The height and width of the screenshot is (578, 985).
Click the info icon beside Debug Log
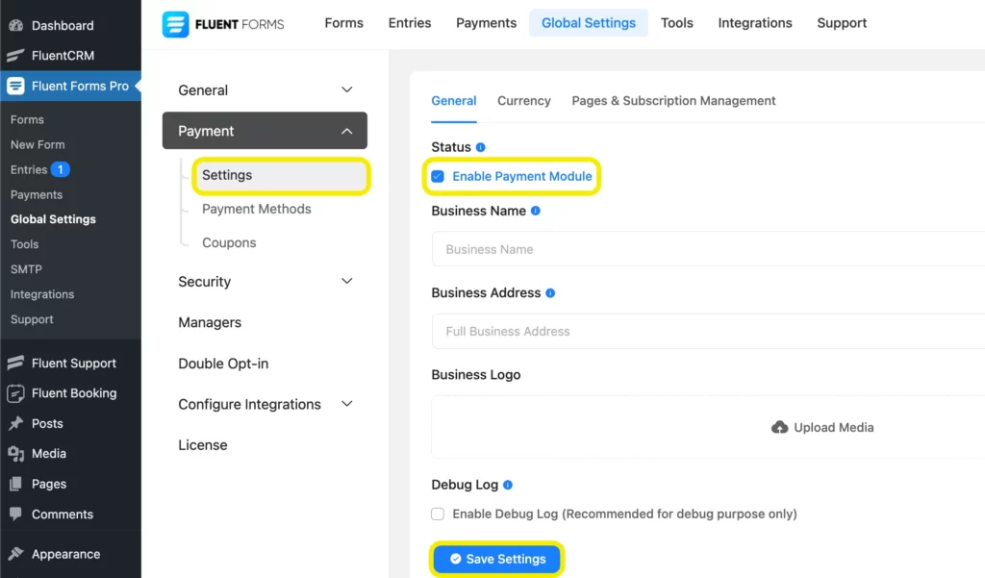508,485
